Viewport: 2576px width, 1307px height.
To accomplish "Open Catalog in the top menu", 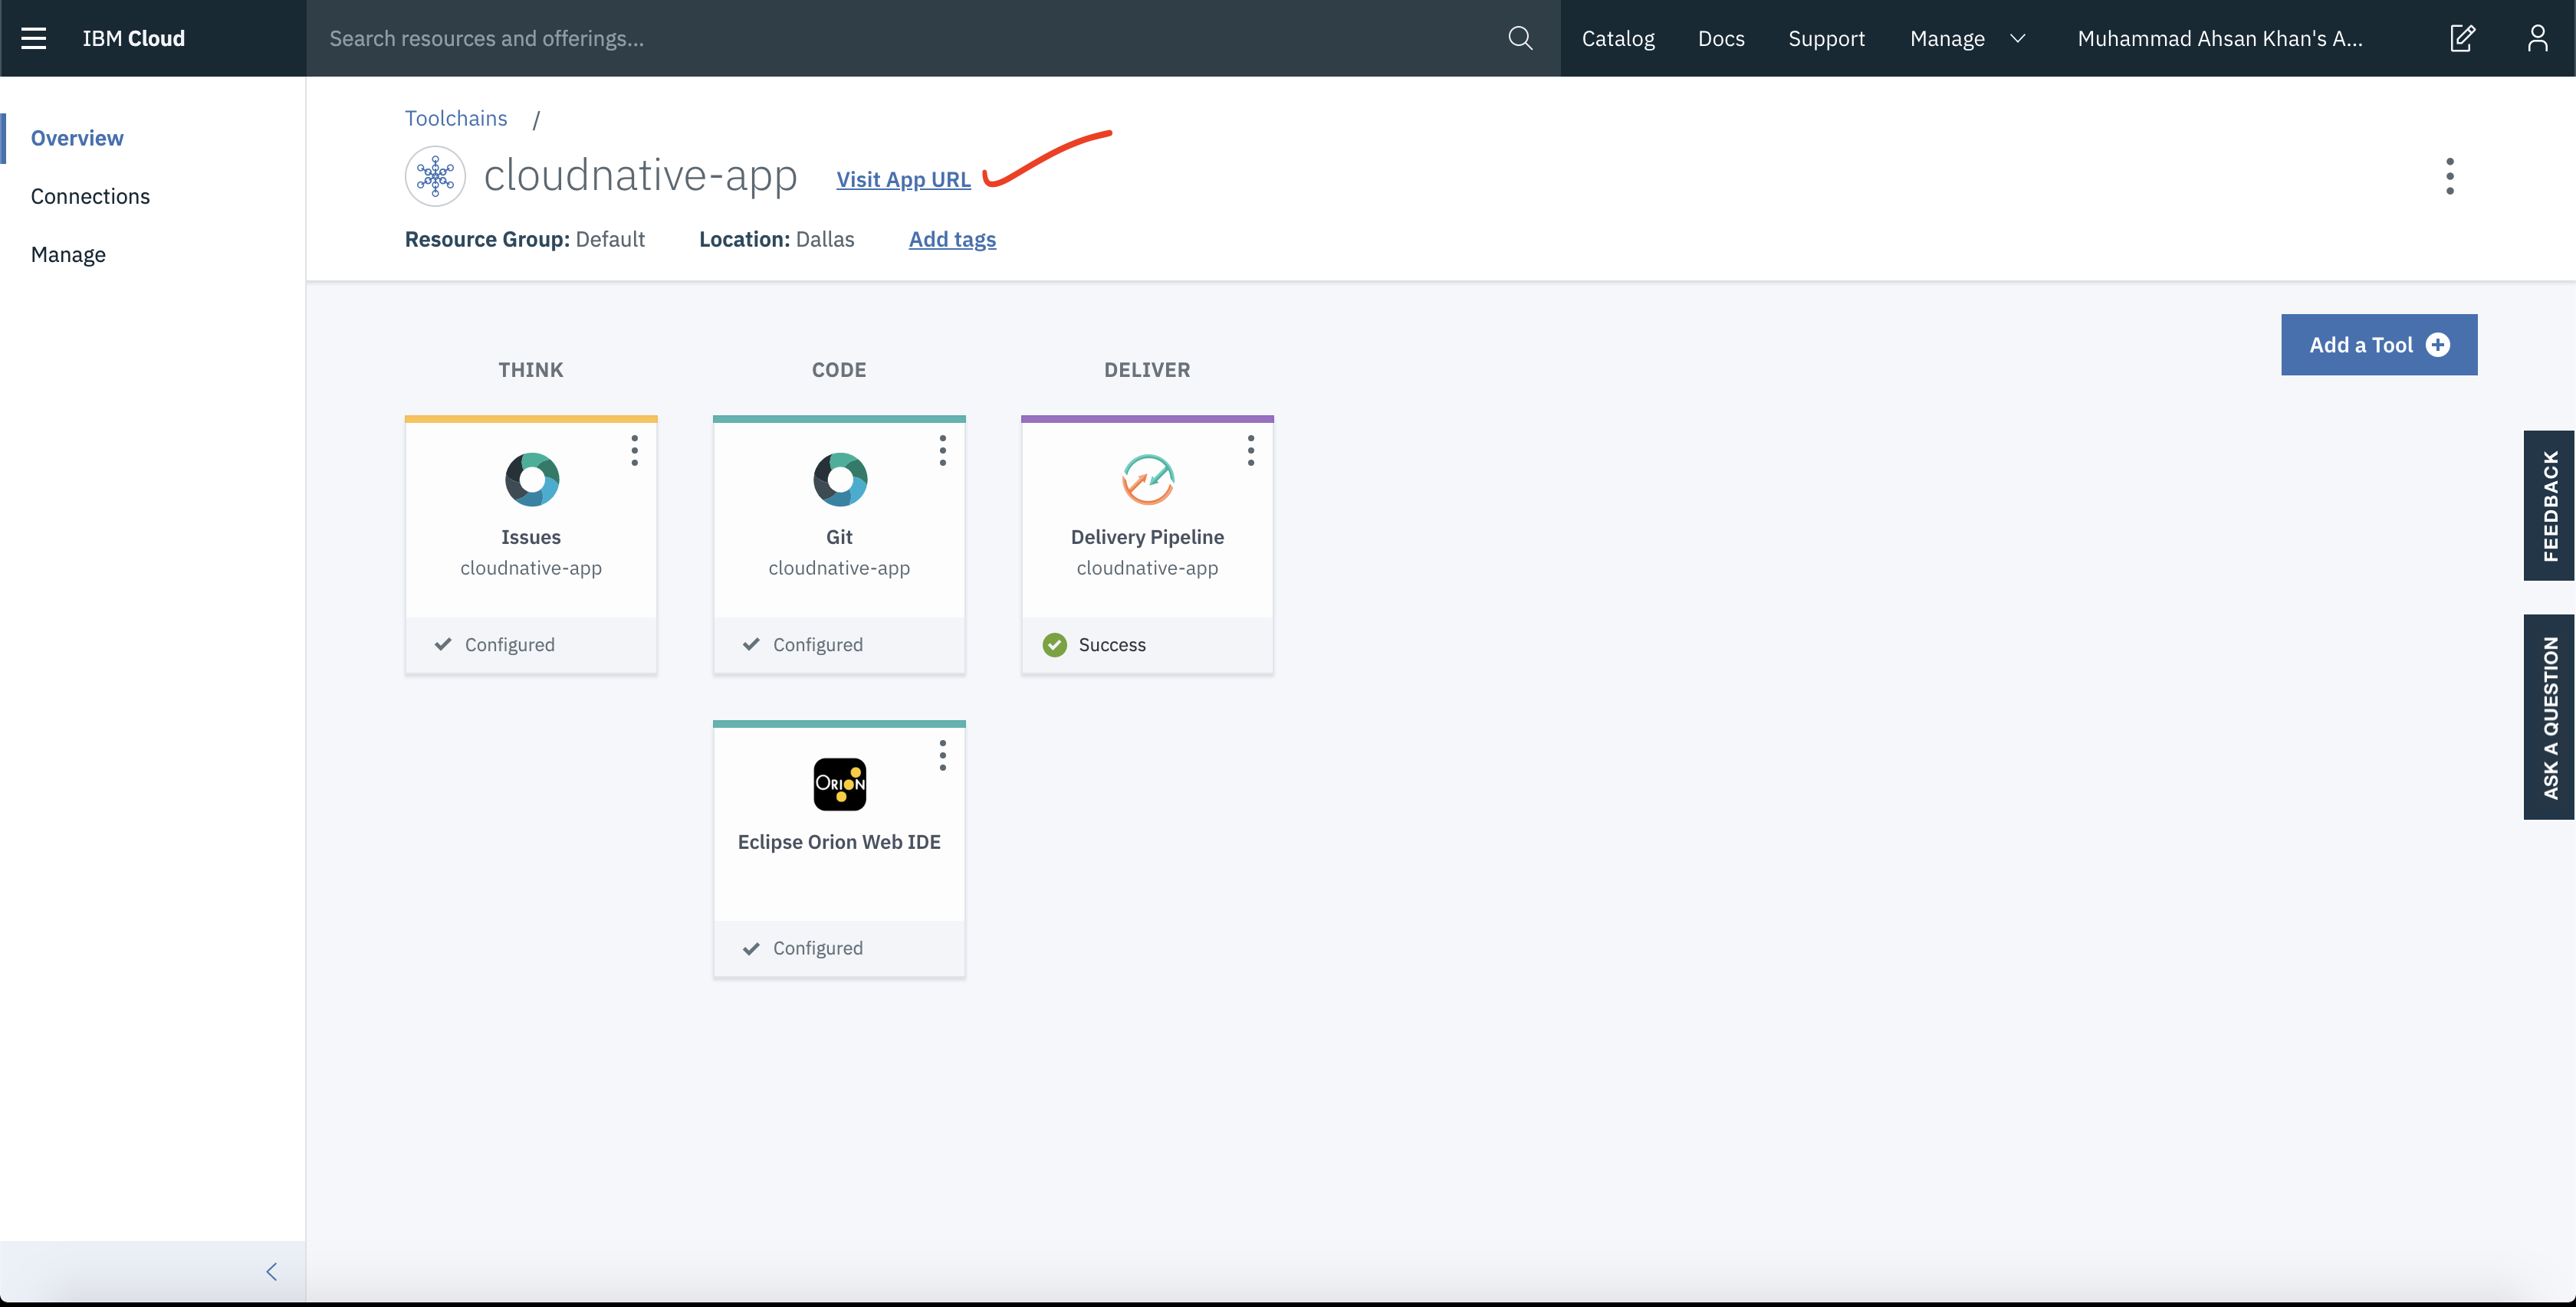I will tap(1617, 38).
